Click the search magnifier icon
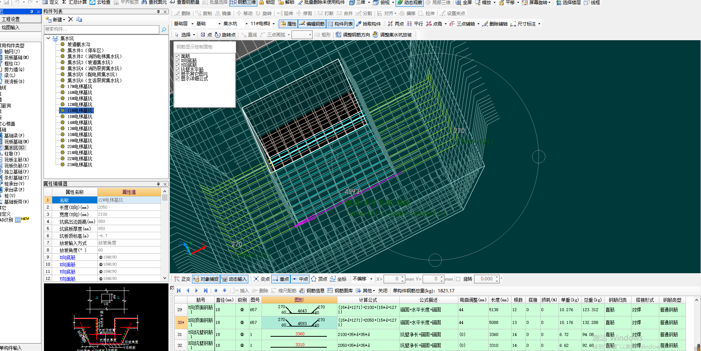 tap(164, 29)
